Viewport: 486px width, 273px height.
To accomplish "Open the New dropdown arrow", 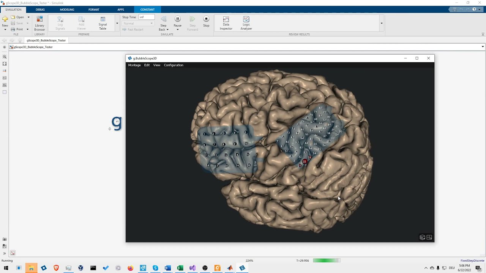I will click(x=5, y=29).
